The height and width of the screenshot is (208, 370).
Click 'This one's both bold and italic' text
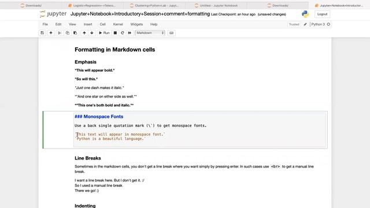click(104, 105)
